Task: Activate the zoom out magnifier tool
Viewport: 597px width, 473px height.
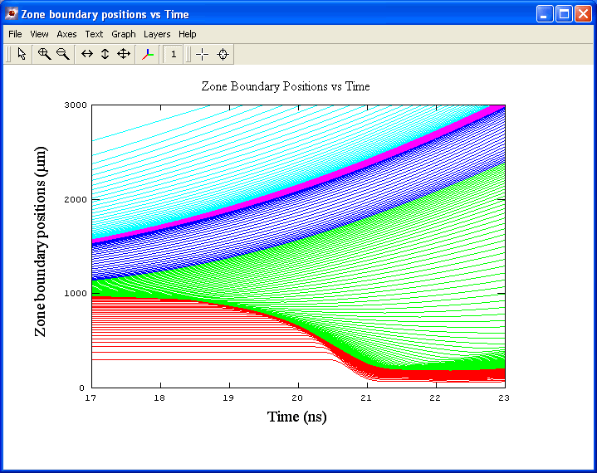Action: 62,54
